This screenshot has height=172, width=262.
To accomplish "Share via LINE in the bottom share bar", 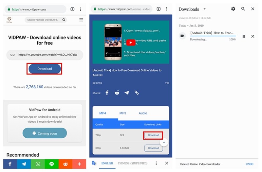I will click(52, 164).
